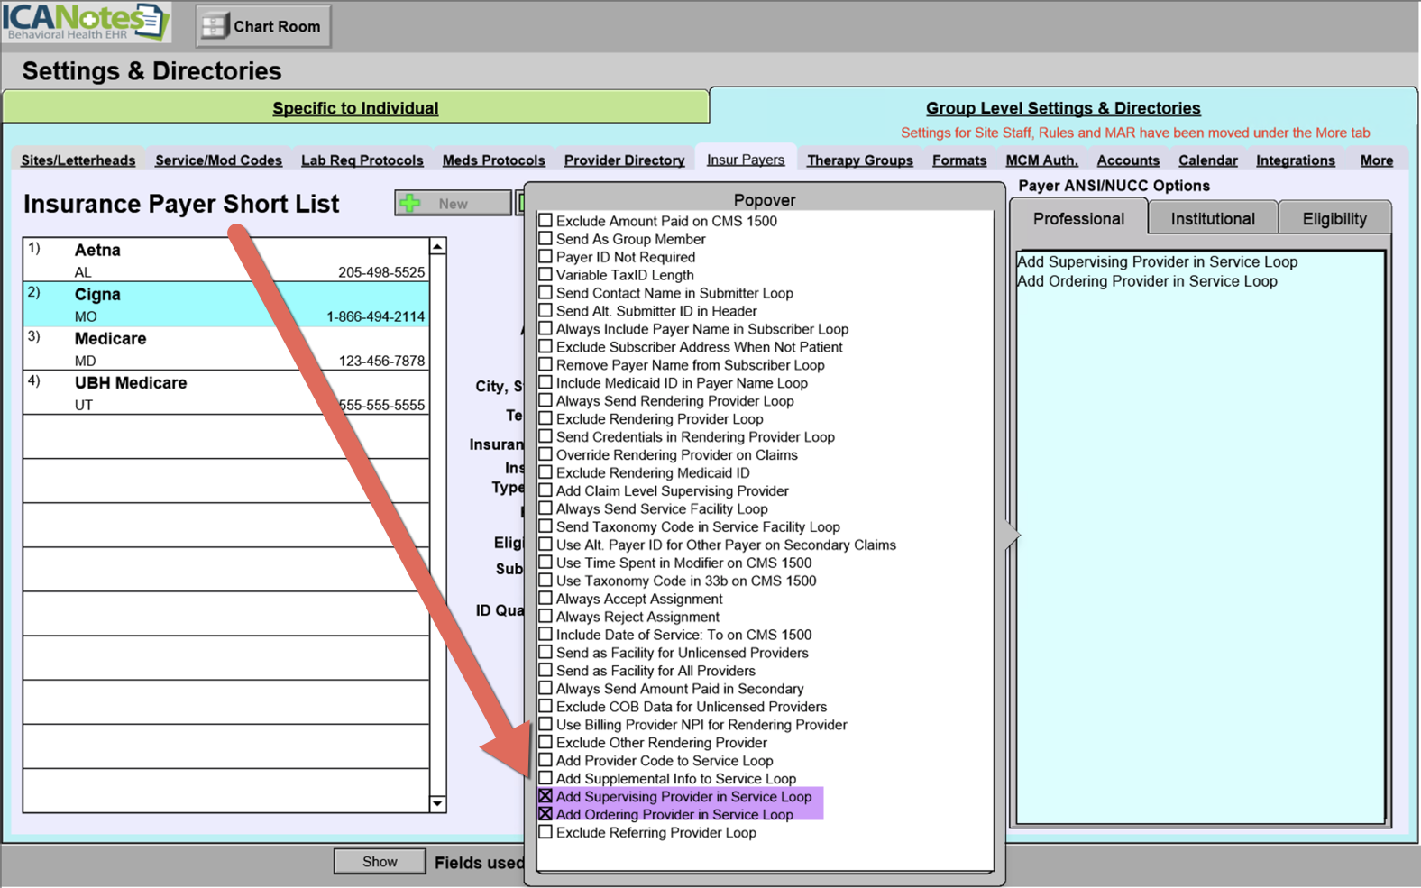Check Include Date of Service: To option
Viewport: 1421px width, 888px height.
pyautogui.click(x=545, y=634)
